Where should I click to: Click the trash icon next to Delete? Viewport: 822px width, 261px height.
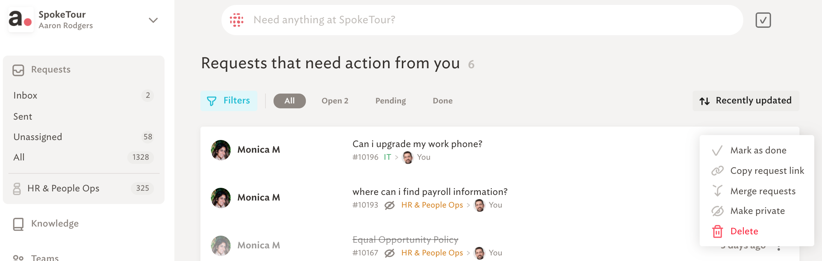click(717, 231)
